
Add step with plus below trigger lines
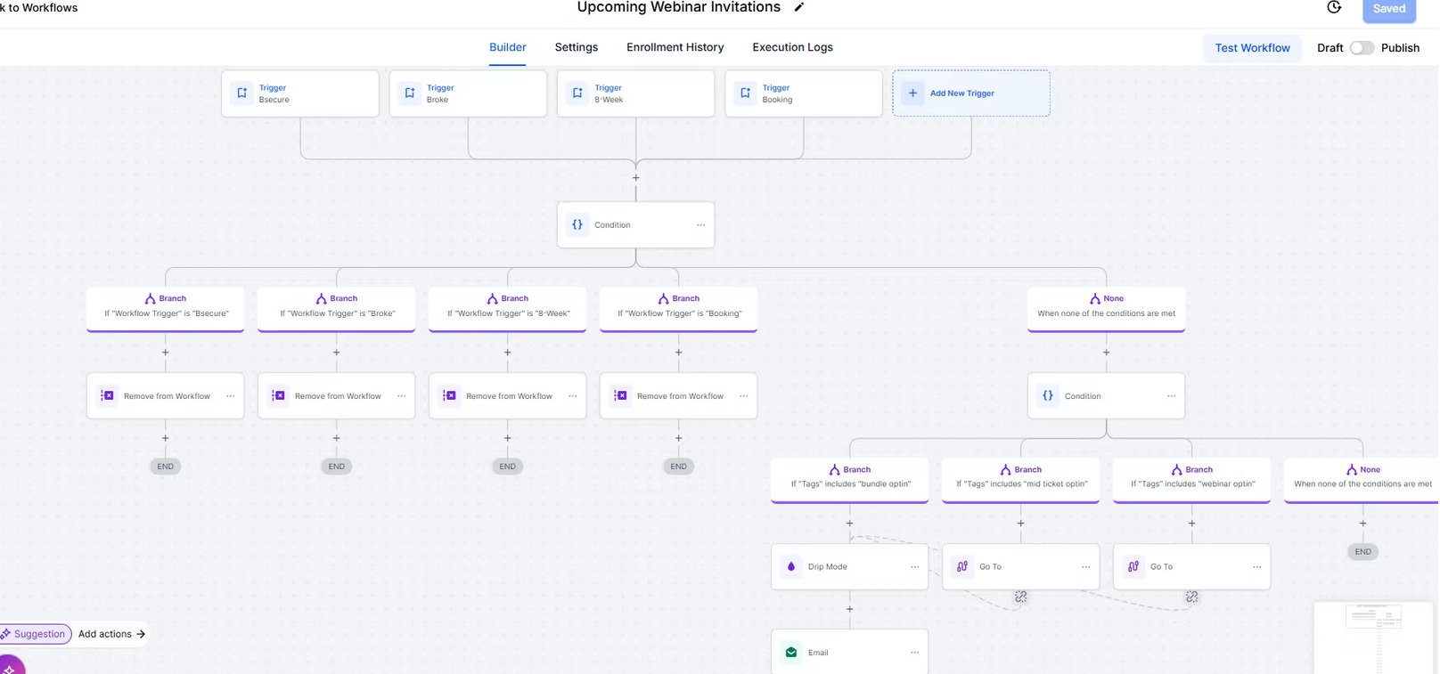click(x=636, y=178)
